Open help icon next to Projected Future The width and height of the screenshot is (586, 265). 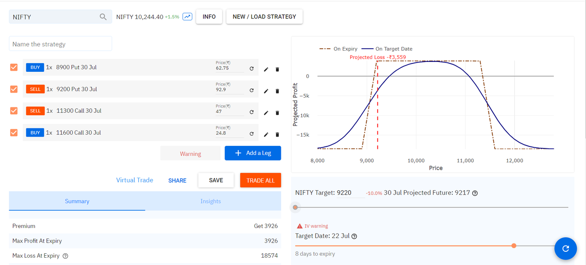(x=475, y=193)
